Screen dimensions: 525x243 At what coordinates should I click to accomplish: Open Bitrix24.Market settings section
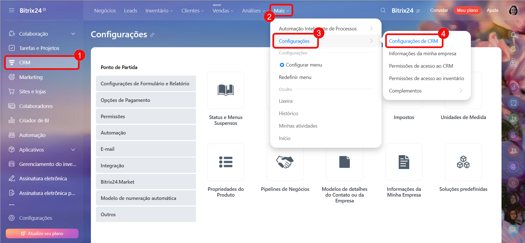(146, 182)
